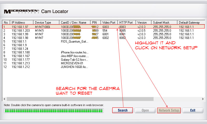
Task: Click Galaxy-Tab-S2.fios-r... device name
Action: tap(74, 60)
